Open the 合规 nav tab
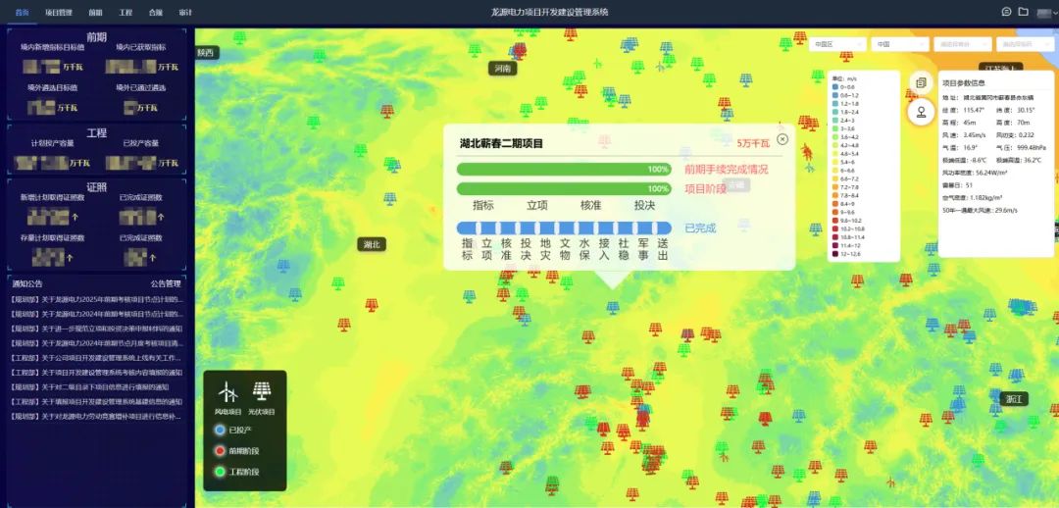1059x508 pixels. point(155,12)
